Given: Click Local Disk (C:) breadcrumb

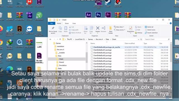Looking at the screenshot, I should [80, 39].
